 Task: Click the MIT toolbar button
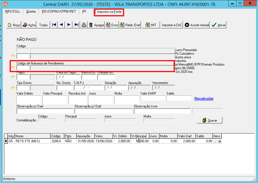tap(151, 25)
